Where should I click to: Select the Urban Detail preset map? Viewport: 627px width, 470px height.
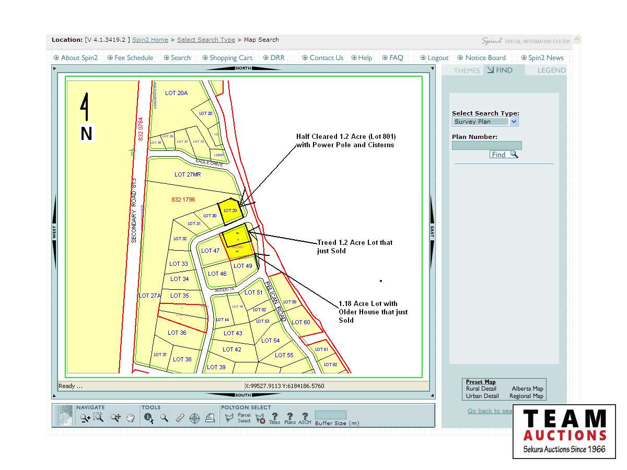[482, 396]
